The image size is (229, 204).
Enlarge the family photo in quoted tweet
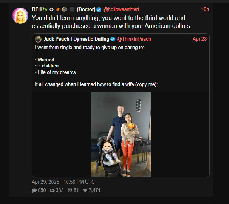click(121, 134)
